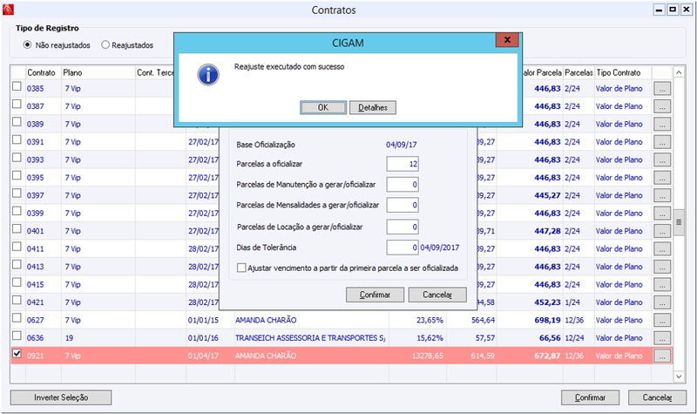Click the Contrato column header
Viewport: 697px width, 414px height.
(43, 72)
